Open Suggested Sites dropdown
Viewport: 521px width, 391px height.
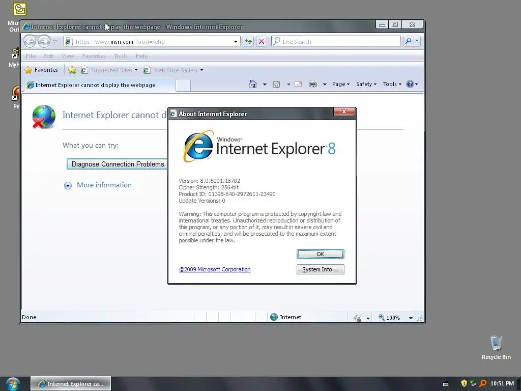click(x=109, y=70)
